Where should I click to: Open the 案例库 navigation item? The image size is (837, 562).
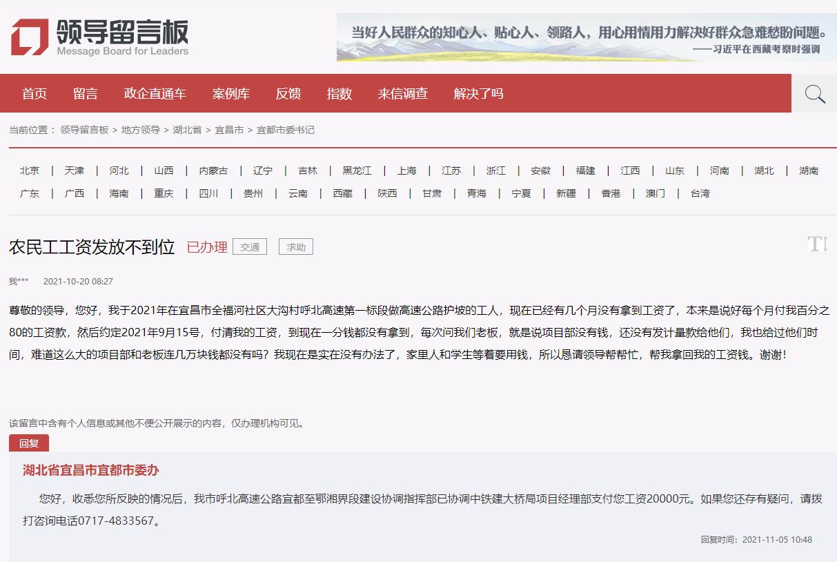pyautogui.click(x=231, y=94)
